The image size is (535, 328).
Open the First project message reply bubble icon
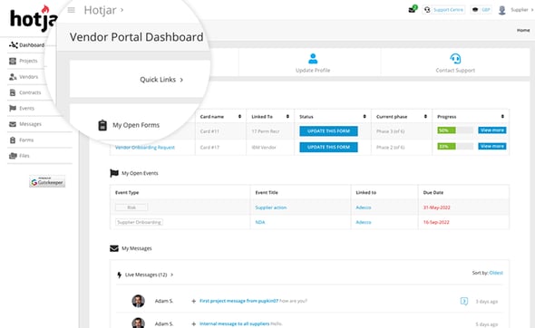[464, 301]
